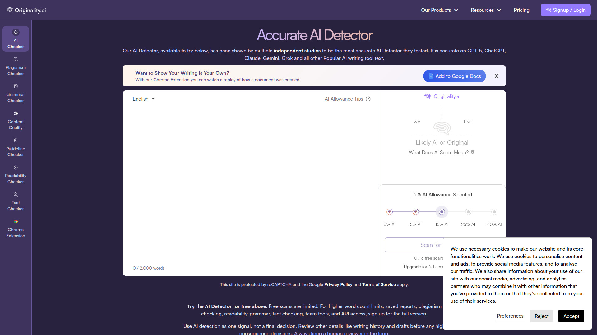Click the Originality.ai logo in header
Viewport: 597px width, 335px height.
point(26,10)
